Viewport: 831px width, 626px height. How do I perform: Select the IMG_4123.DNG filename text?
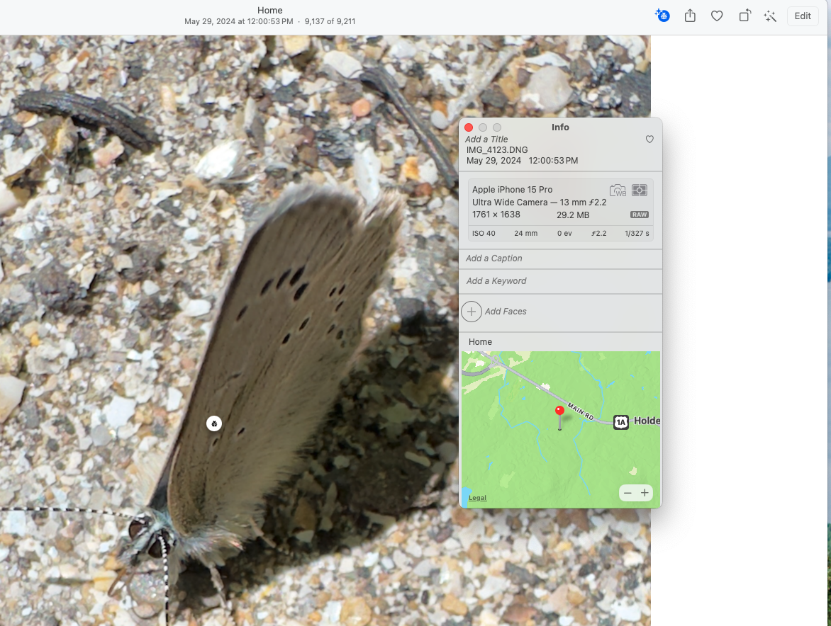pos(497,149)
